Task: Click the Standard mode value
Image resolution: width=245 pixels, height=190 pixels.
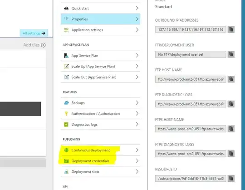Action: tap(163, 7)
